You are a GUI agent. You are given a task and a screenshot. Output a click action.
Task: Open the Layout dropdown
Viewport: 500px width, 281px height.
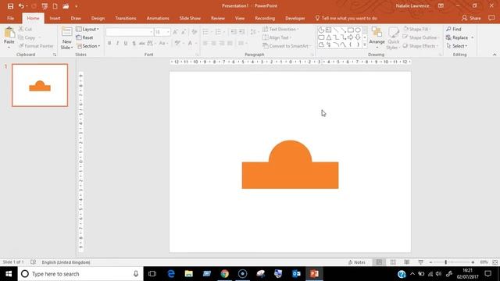pos(87,29)
